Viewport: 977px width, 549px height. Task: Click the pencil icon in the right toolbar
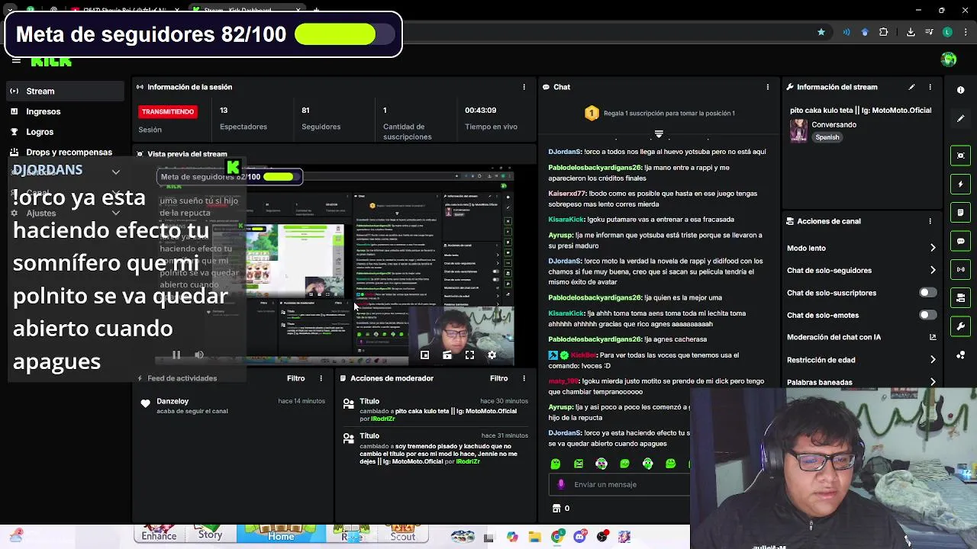click(960, 118)
